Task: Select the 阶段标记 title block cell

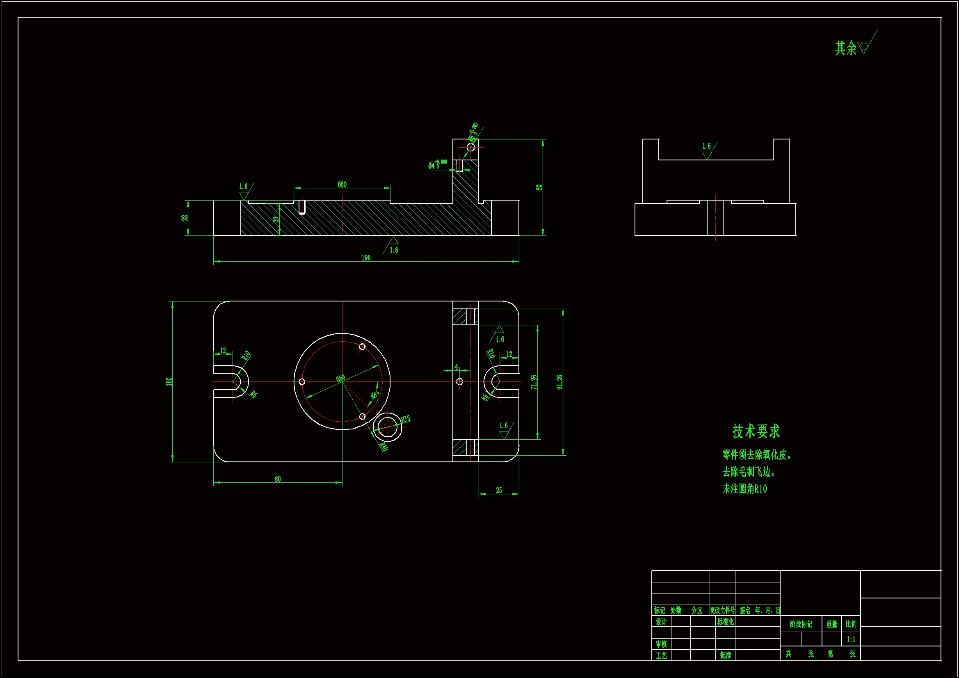Action: [801, 624]
